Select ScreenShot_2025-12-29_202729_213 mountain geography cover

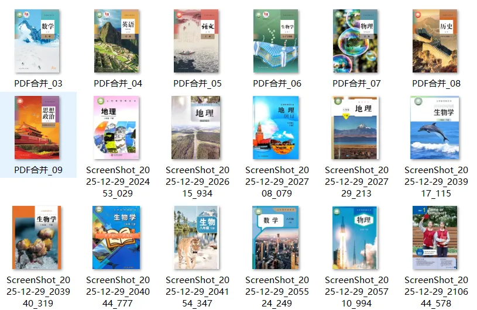[x=355, y=128]
